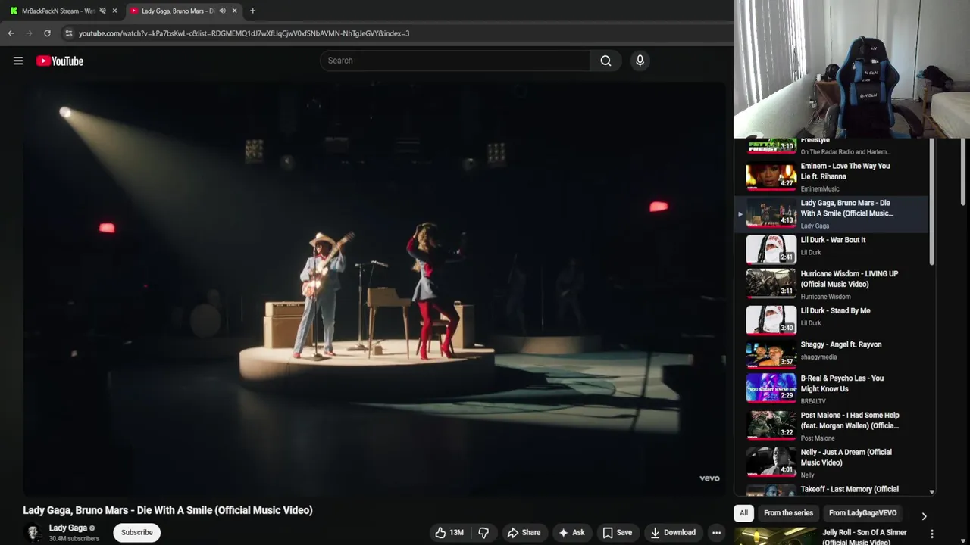This screenshot has width=970, height=545.
Task: Open Lady Gaga channel name link
Action: coord(68,528)
